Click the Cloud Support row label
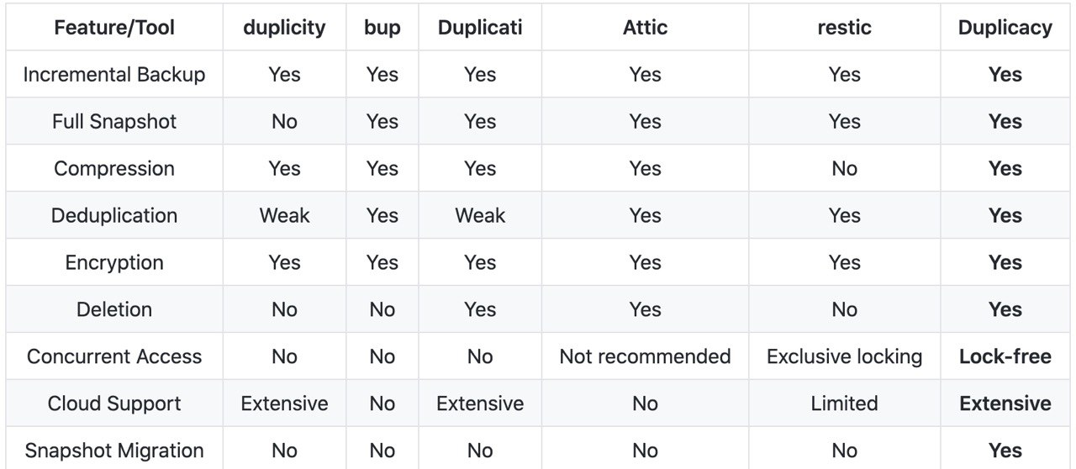The height and width of the screenshot is (469, 1076). click(113, 404)
